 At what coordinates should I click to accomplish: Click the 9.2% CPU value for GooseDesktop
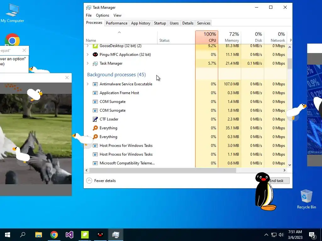tap(212, 46)
